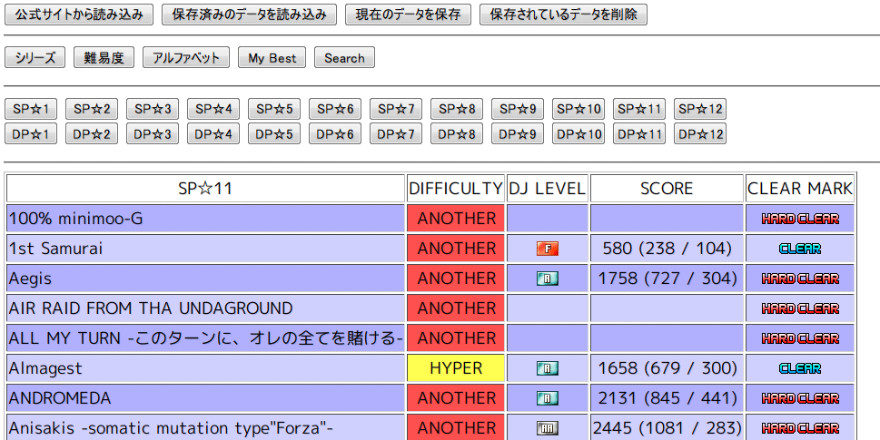Open the シリーズ view
880x440 pixels.
click(x=35, y=58)
